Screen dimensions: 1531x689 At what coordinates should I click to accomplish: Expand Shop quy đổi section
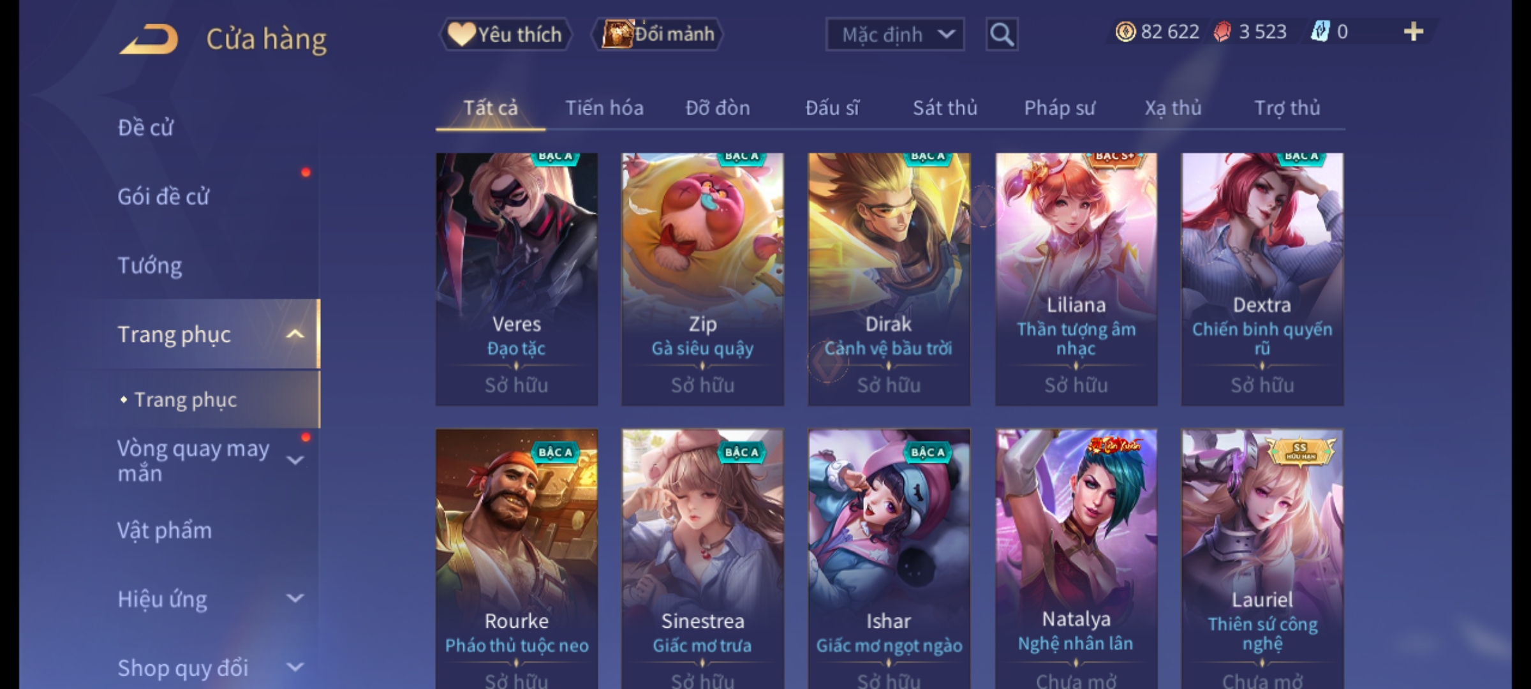(295, 667)
